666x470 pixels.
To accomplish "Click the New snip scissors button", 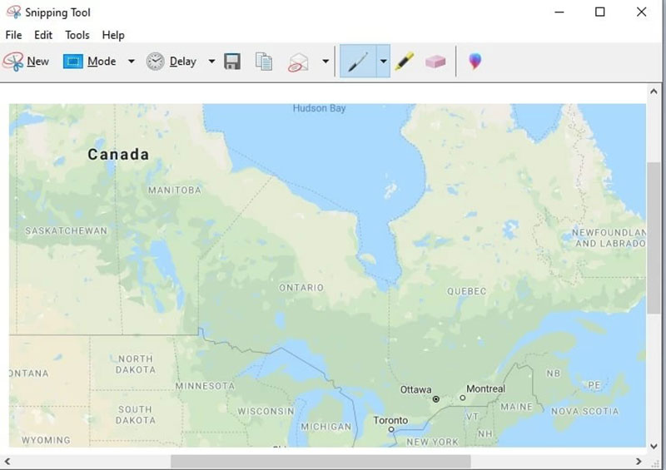I will point(26,62).
